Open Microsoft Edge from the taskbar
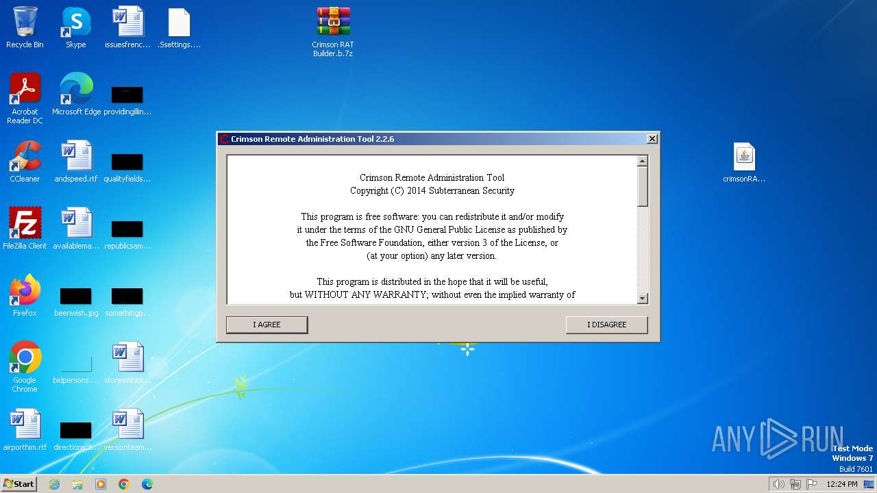This screenshot has height=493, width=877. (147, 484)
